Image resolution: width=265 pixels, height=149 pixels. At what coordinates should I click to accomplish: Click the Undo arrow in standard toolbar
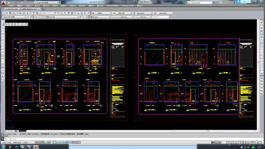[45, 13]
